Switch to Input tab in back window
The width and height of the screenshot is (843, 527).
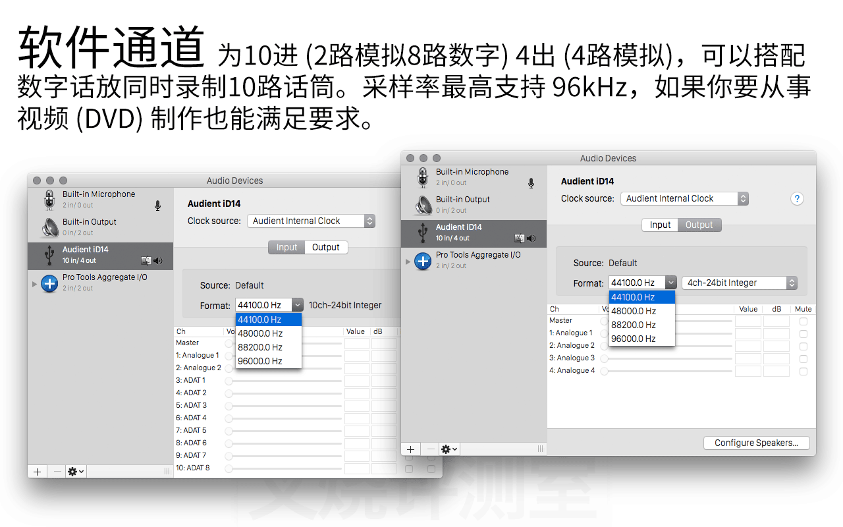tap(286, 248)
